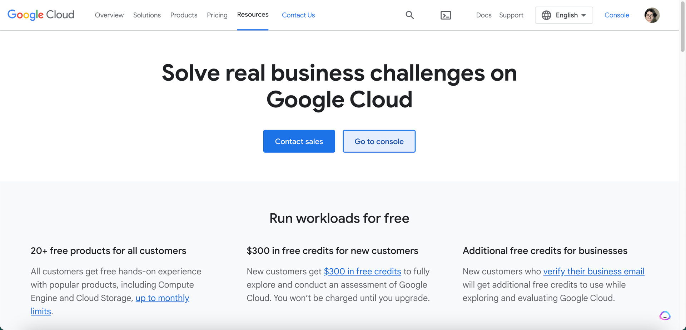Open the Support link
Viewport: 686px width, 330px height.
tap(511, 15)
